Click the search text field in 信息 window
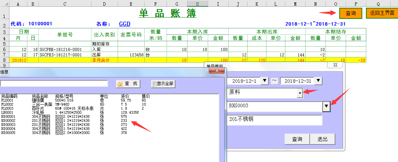Image resolution: width=398 pixels, height=162 pixels. click(54, 83)
